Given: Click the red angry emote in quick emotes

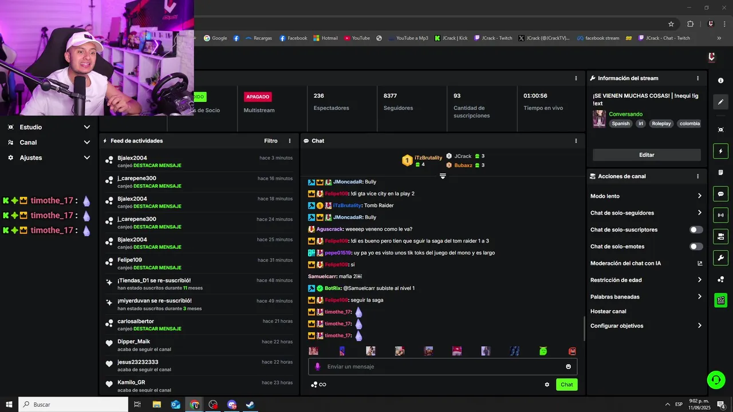Looking at the screenshot, I should coord(572,351).
